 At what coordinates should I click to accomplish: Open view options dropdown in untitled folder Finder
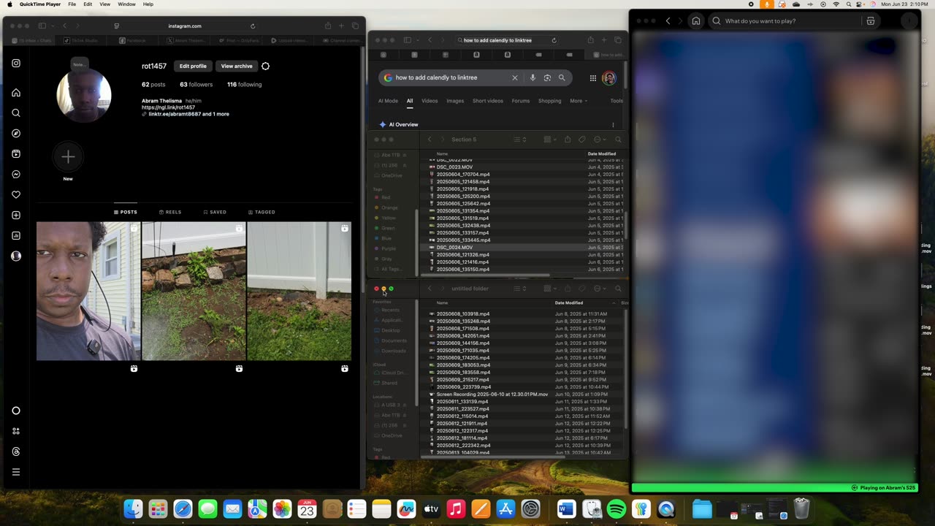pyautogui.click(x=520, y=289)
